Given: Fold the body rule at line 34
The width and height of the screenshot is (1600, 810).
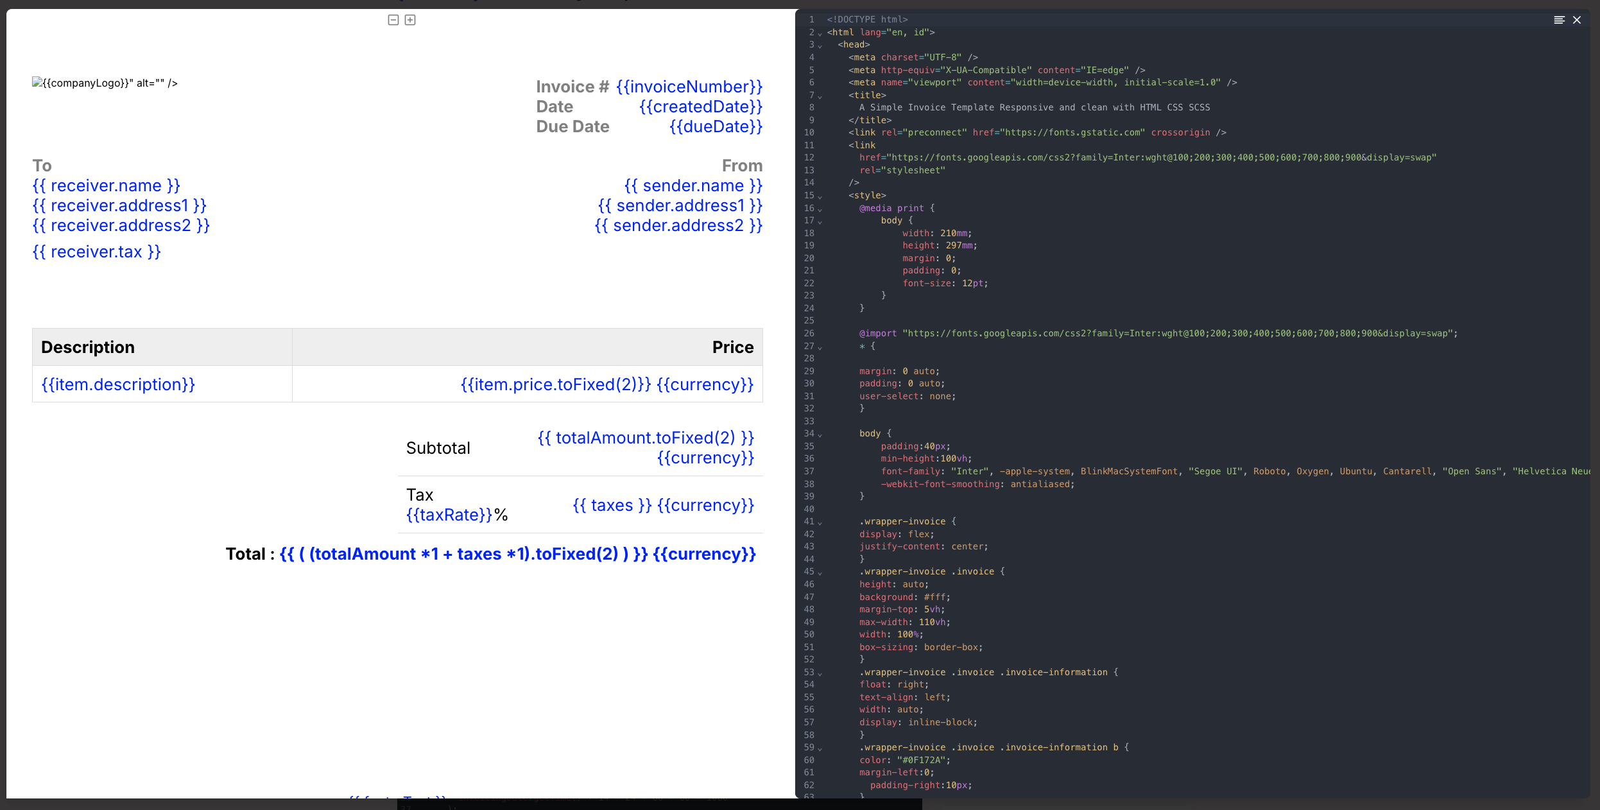Looking at the screenshot, I should coord(820,435).
